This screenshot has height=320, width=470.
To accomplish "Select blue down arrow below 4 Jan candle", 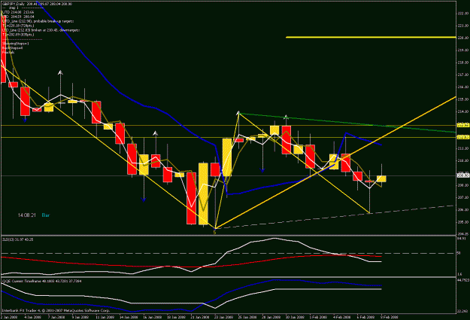I will point(25,120).
